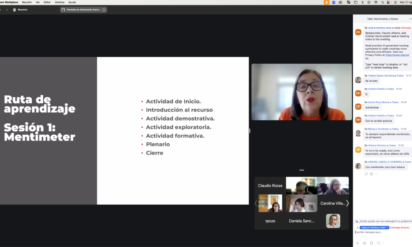
Task: Attach a file using the file icon
Action: click(x=372, y=243)
